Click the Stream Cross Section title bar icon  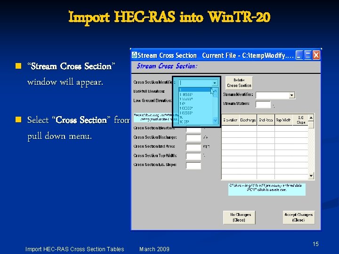[134, 55]
